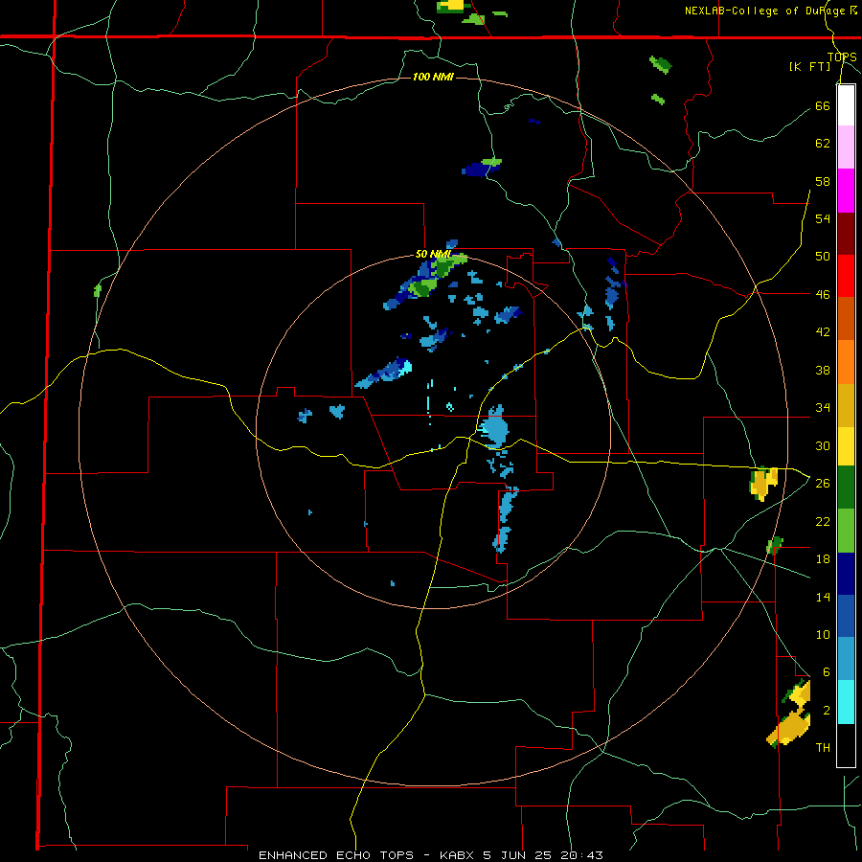
Task: Click the medium blue legend swatch
Action: click(x=846, y=617)
